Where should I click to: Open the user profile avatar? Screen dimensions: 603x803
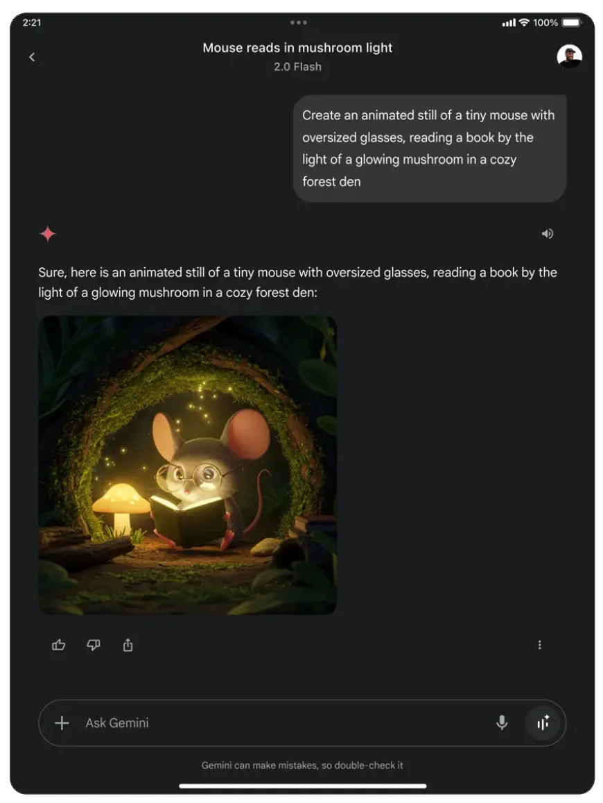(569, 56)
